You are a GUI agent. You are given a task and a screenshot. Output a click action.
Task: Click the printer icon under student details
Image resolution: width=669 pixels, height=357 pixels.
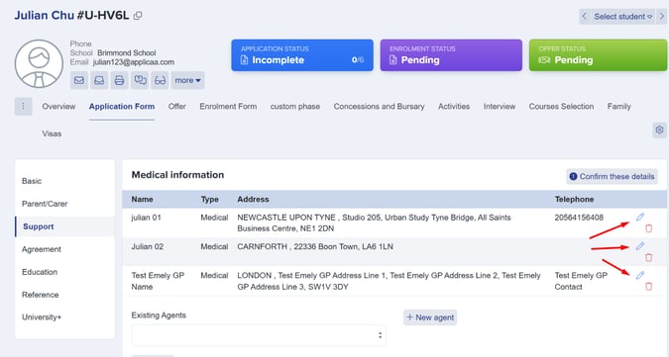click(x=119, y=80)
